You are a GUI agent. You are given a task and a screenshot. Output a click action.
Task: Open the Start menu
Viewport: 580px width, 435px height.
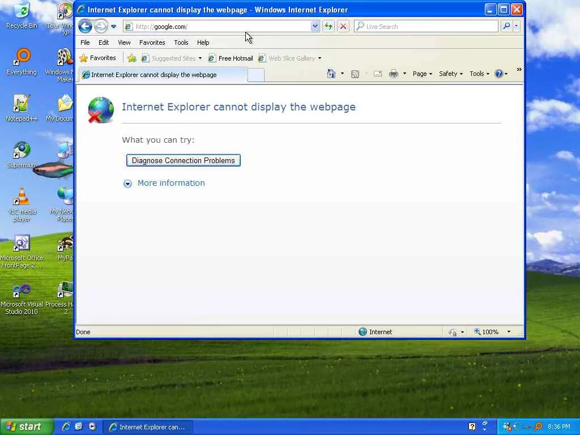click(27, 427)
